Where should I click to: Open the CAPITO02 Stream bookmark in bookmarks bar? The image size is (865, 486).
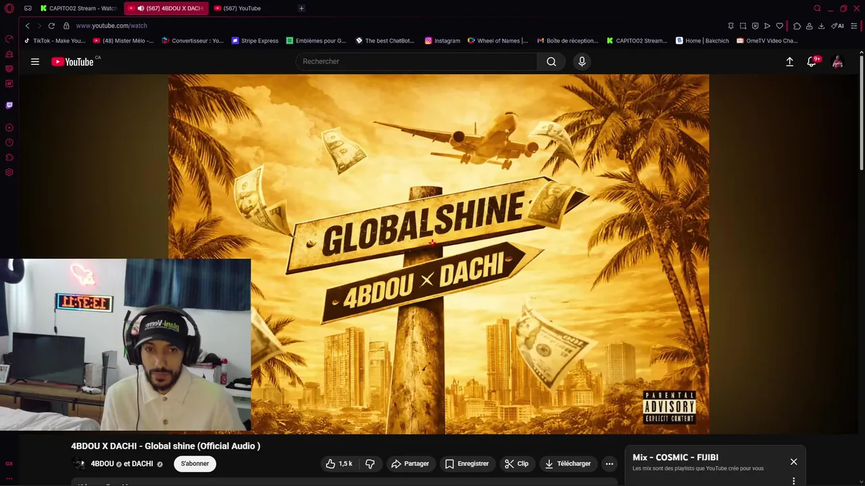point(637,40)
